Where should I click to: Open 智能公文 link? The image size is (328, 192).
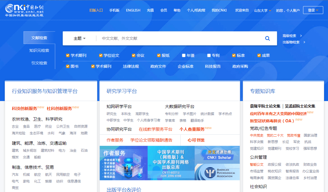tap(257, 165)
